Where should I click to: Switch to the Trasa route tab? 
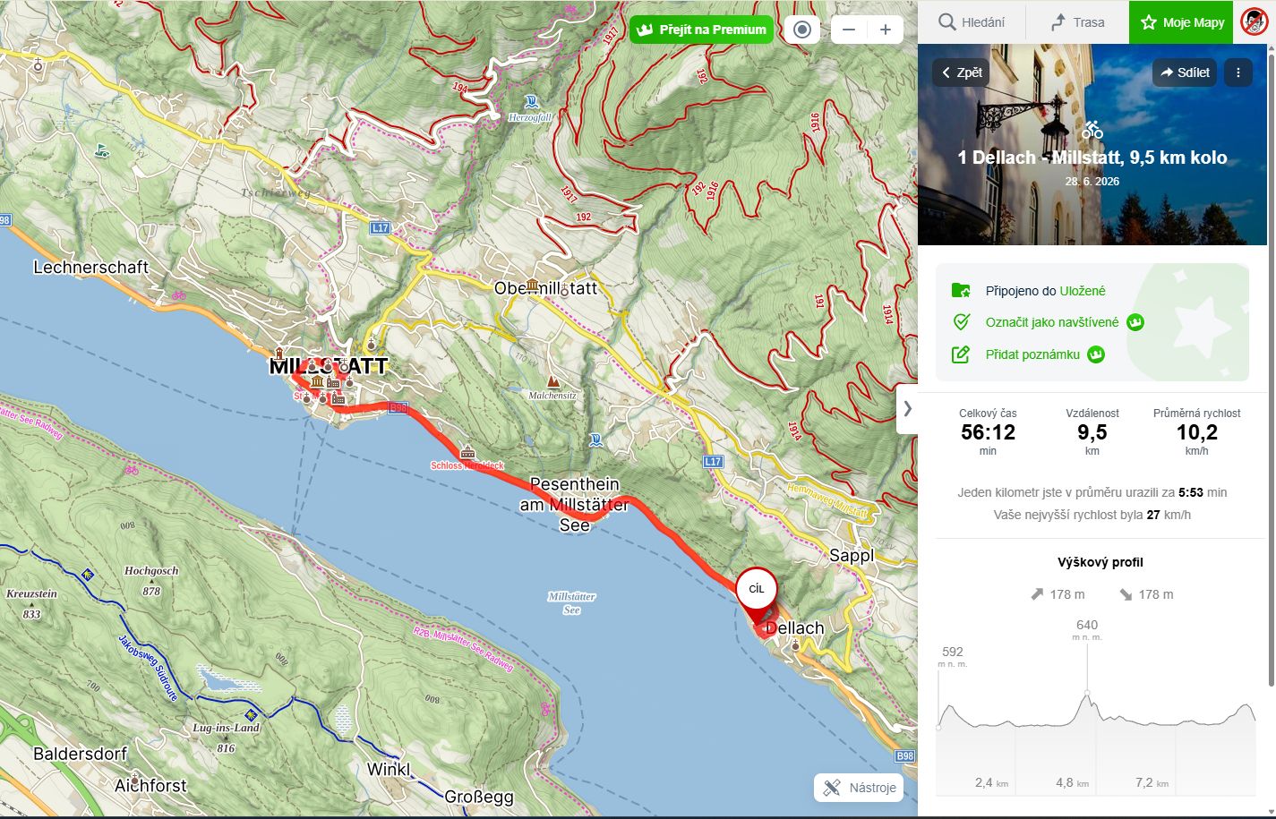1077,22
